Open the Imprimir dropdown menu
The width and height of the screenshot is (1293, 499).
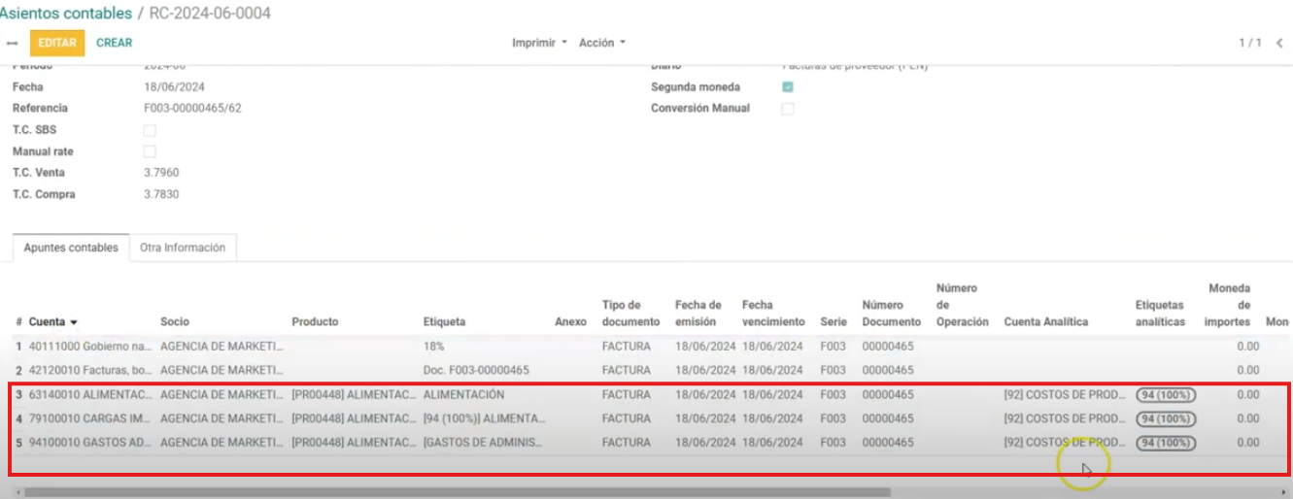click(539, 43)
